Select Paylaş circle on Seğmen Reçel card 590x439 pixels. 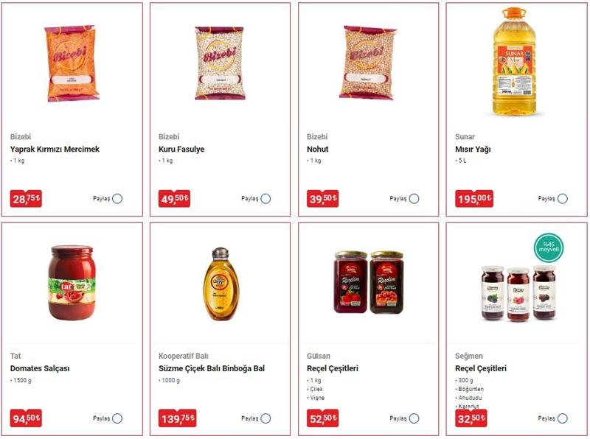coord(563,418)
